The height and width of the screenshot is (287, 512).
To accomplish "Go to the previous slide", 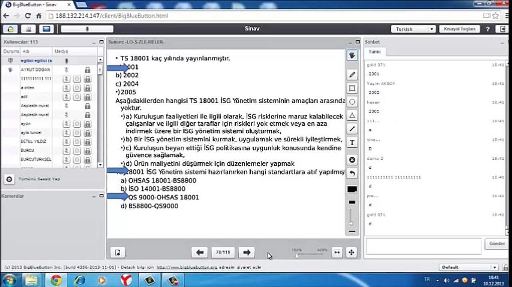I will pyautogui.click(x=200, y=252).
